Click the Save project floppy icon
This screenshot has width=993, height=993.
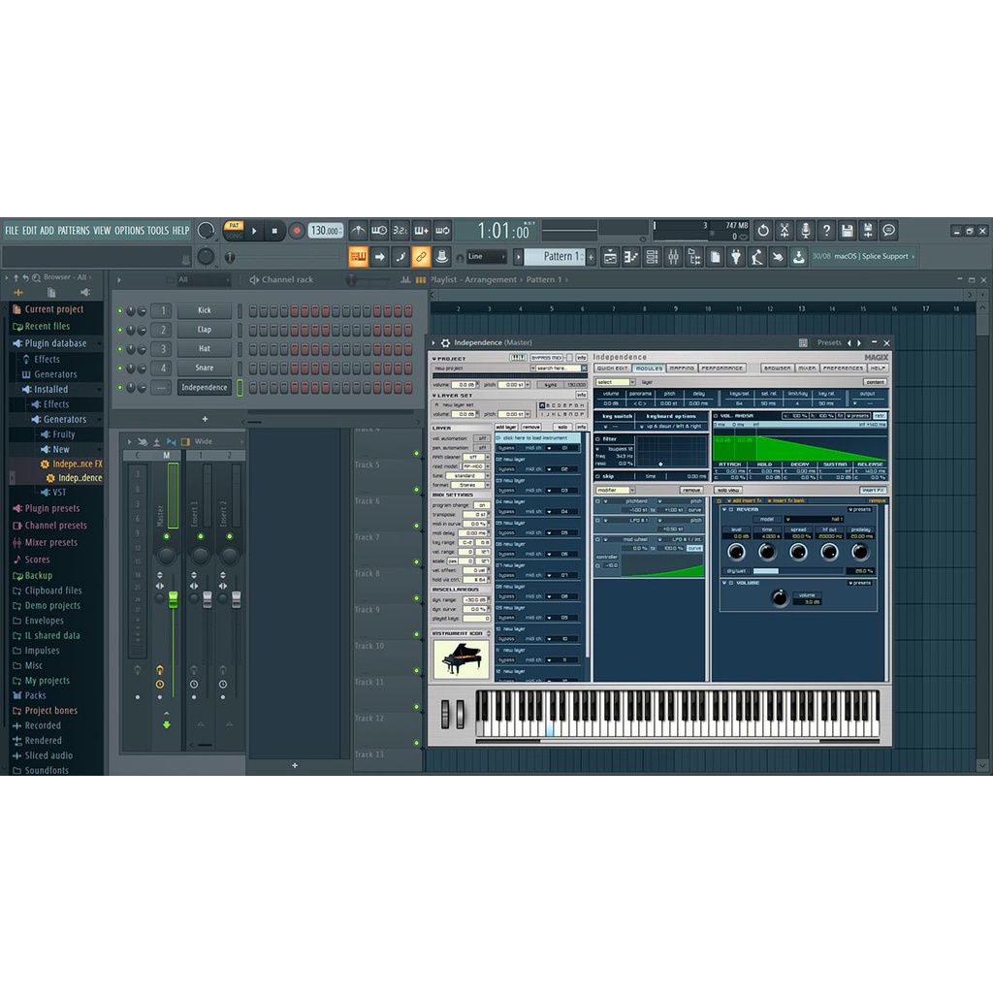point(847,231)
